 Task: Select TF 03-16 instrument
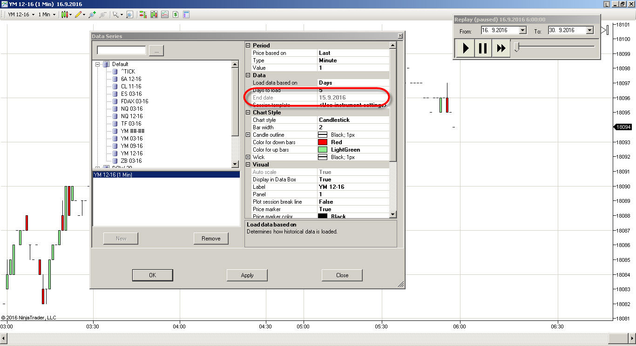(131, 124)
